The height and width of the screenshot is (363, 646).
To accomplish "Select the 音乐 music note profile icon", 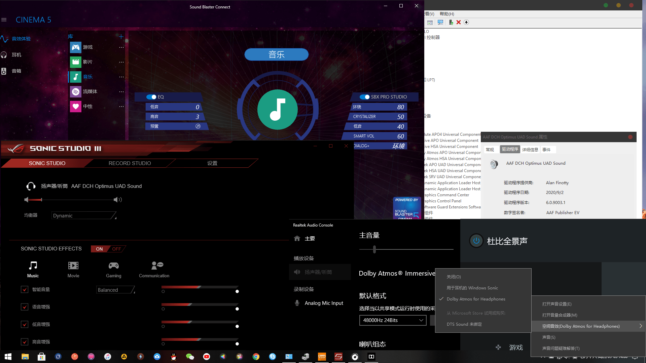I will pyautogui.click(x=76, y=77).
